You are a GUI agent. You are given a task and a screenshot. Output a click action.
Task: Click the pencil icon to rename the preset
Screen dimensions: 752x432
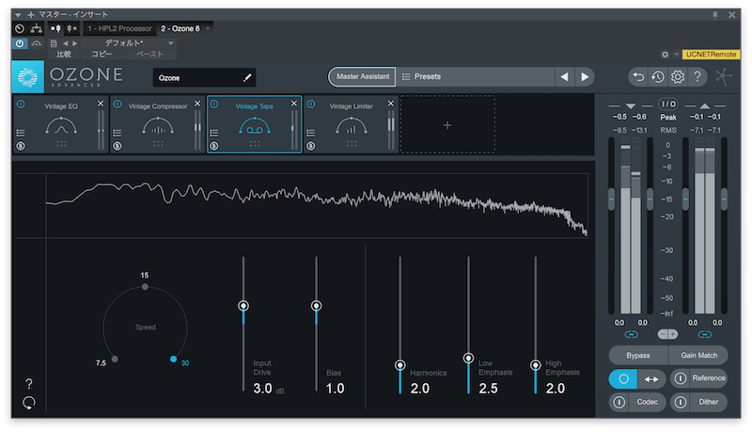pyautogui.click(x=247, y=78)
